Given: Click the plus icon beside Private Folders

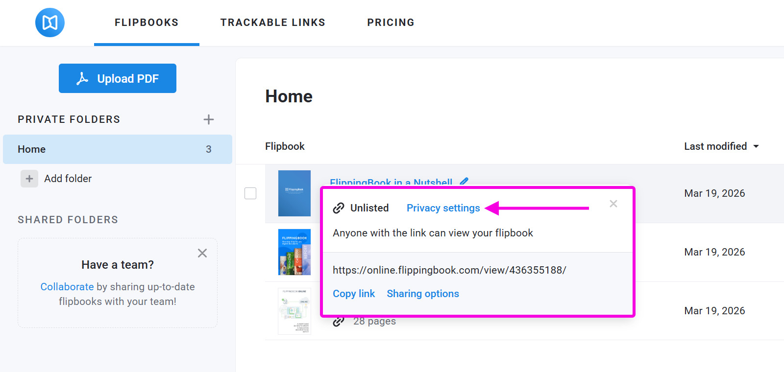Looking at the screenshot, I should [209, 119].
